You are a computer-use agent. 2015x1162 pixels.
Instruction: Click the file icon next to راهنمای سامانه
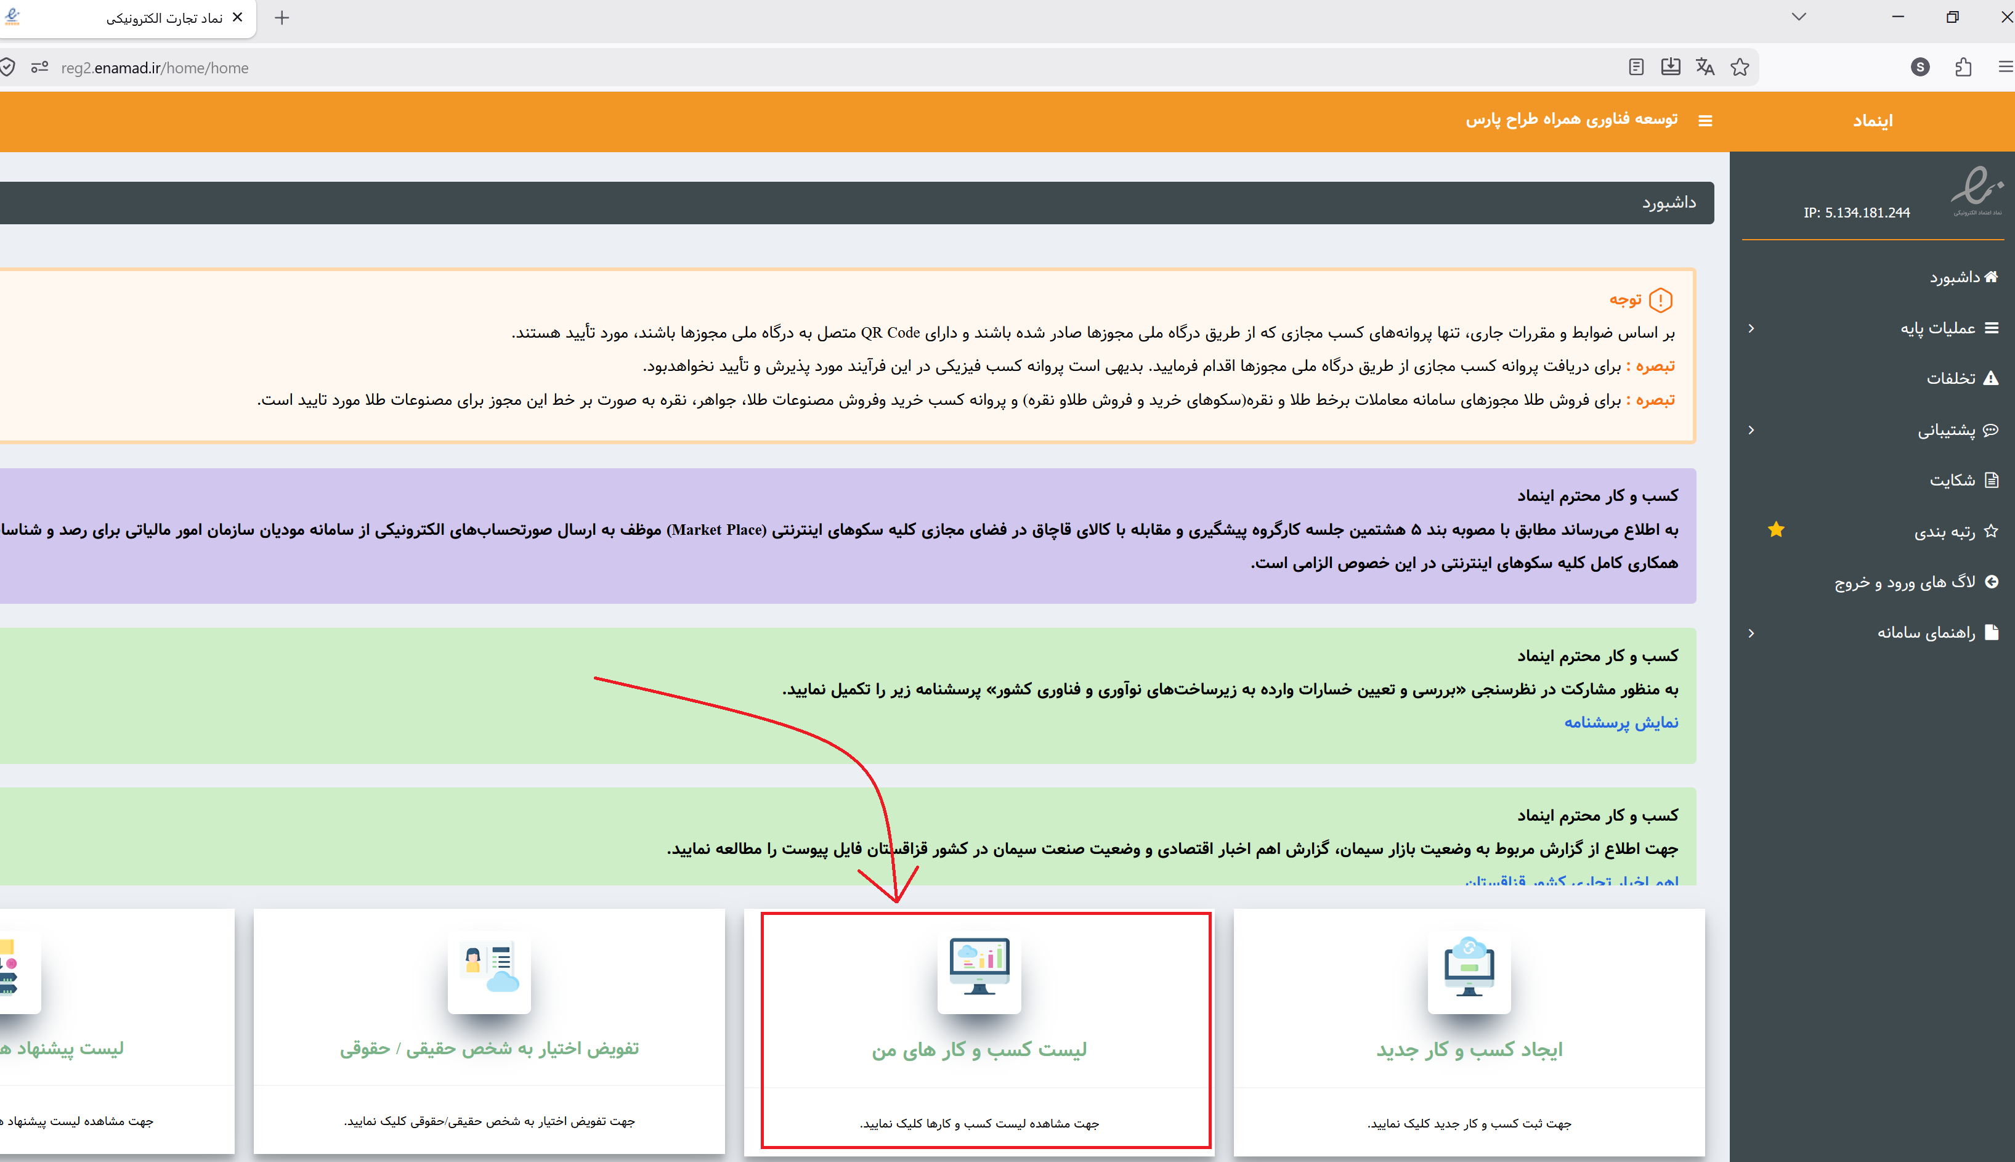[1991, 632]
